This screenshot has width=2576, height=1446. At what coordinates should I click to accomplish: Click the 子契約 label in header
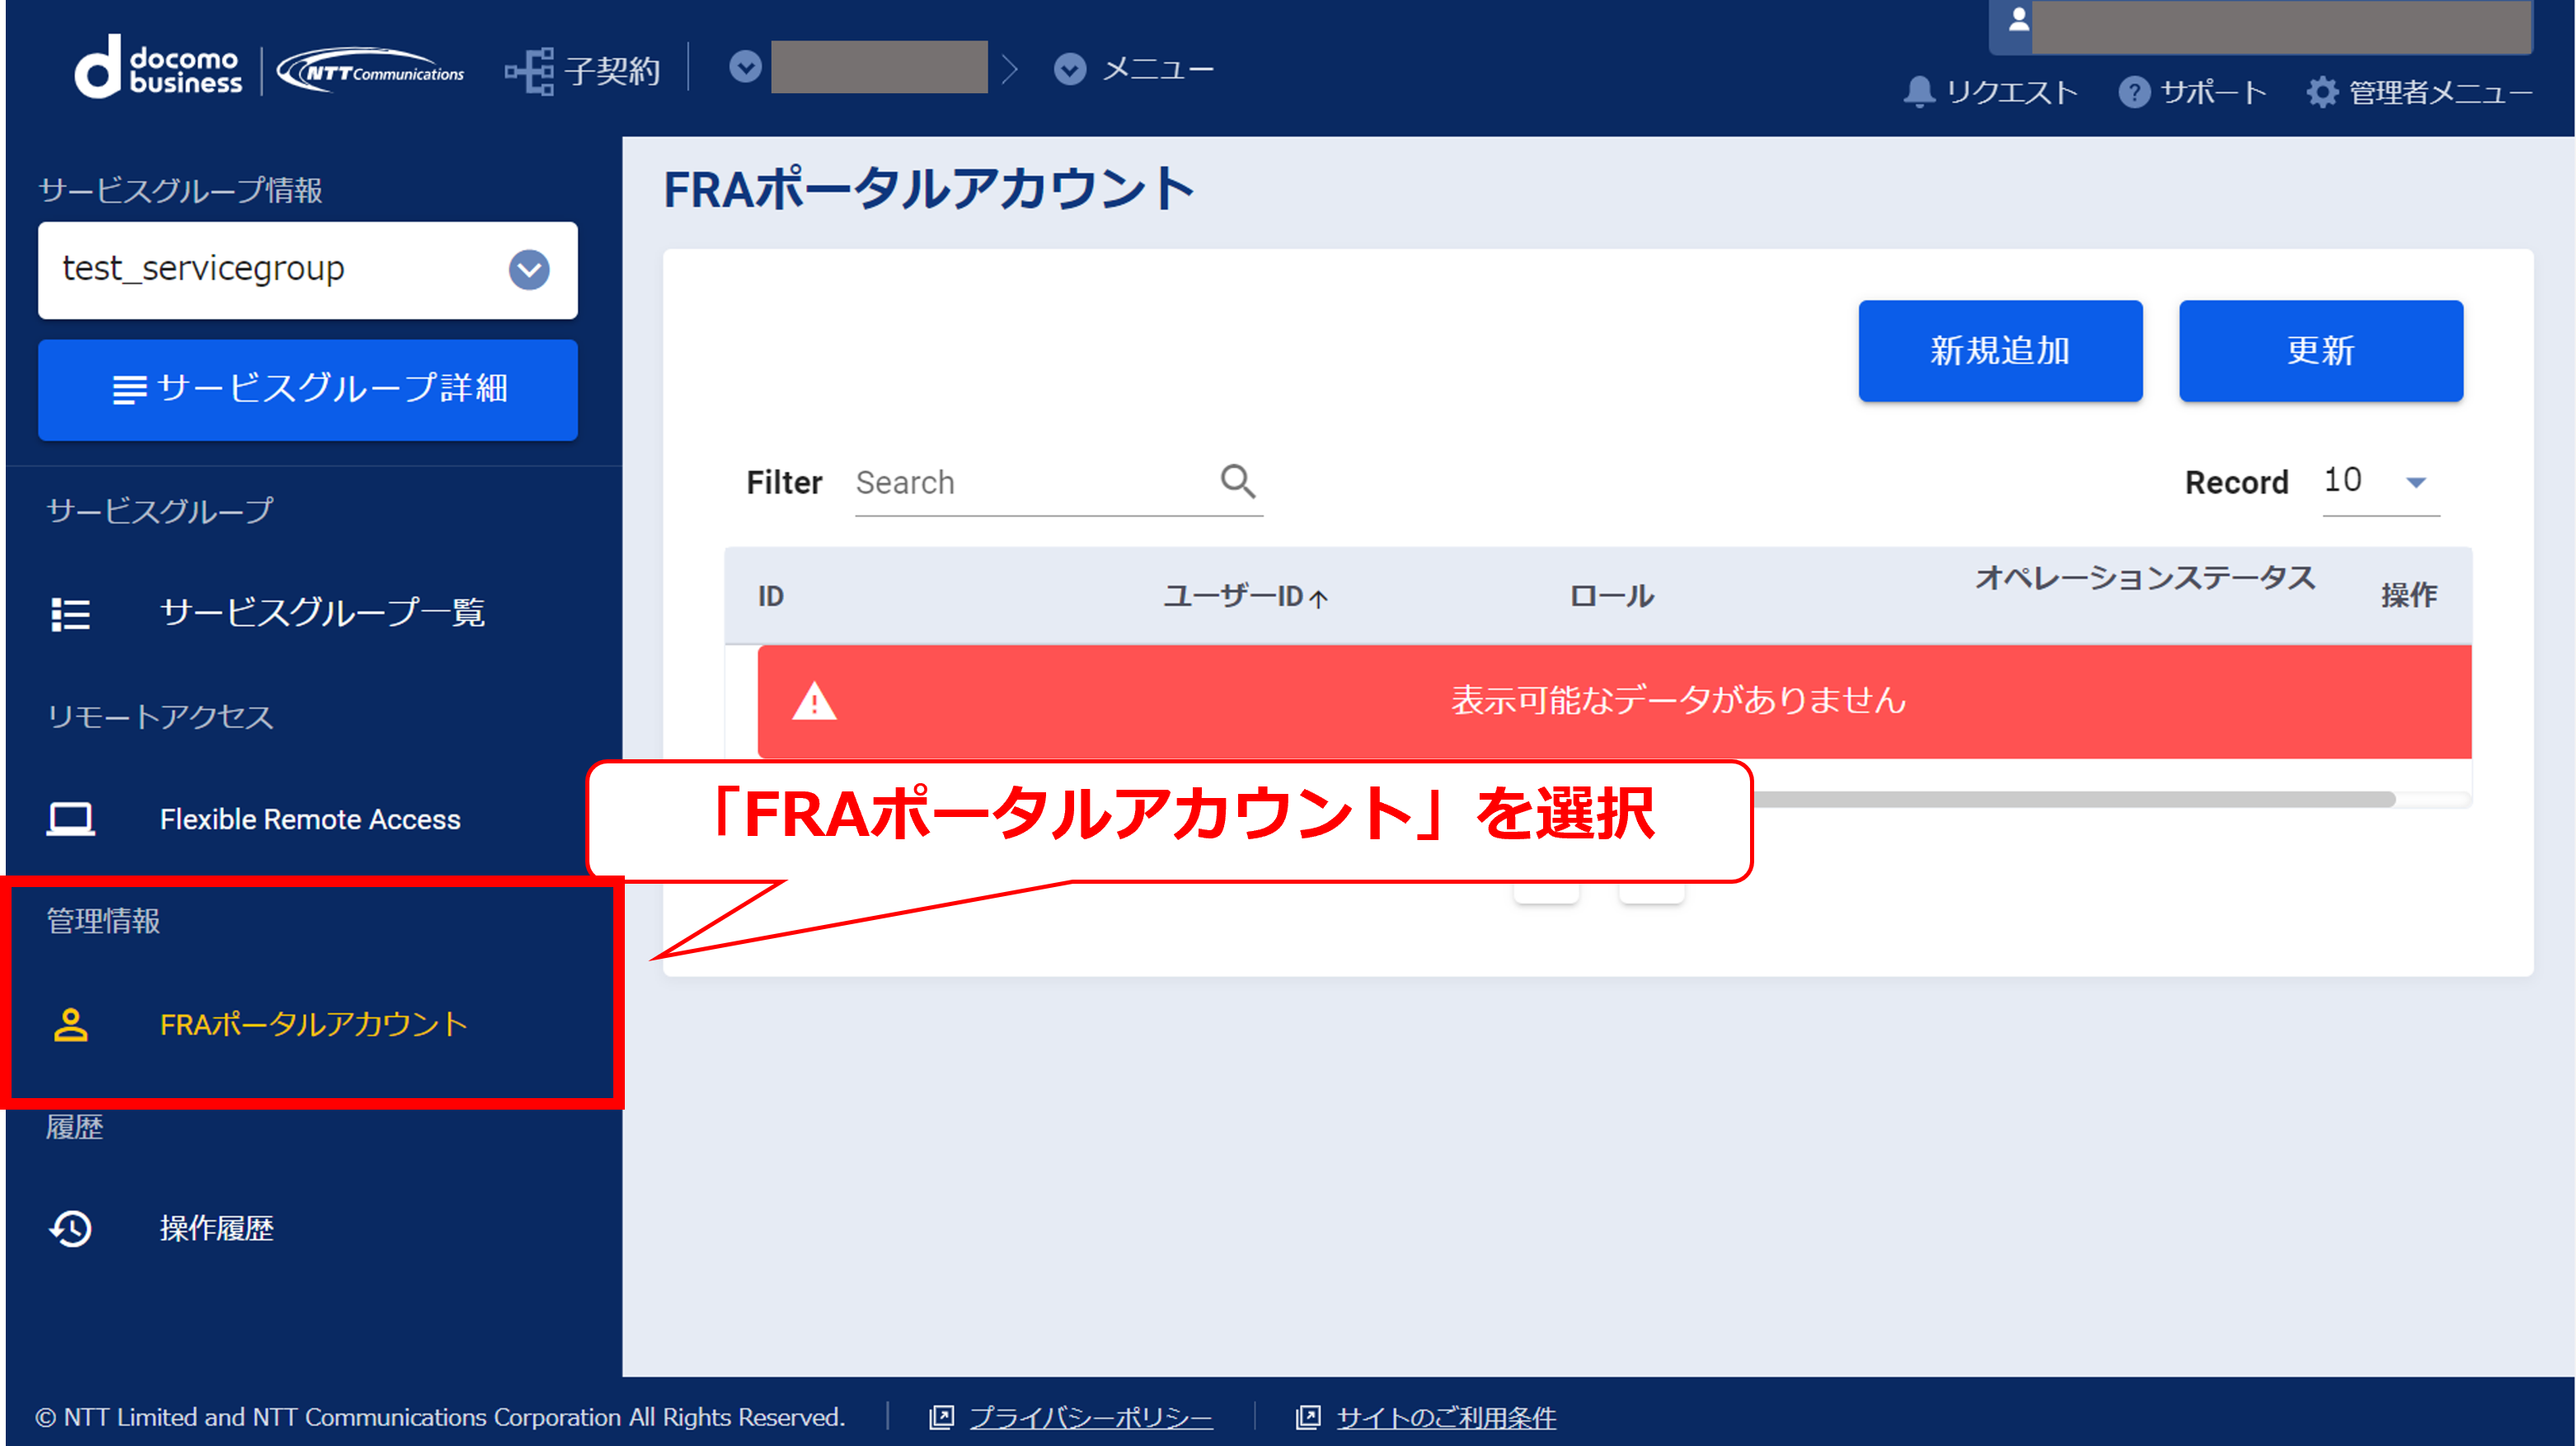[612, 71]
